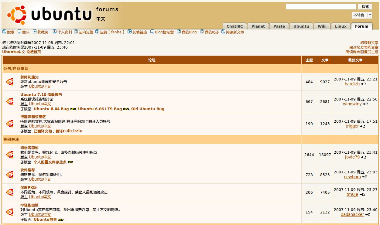Screen dimensions: 380x225
Task: Go to latest post icon after newborn
Action: 365,177
